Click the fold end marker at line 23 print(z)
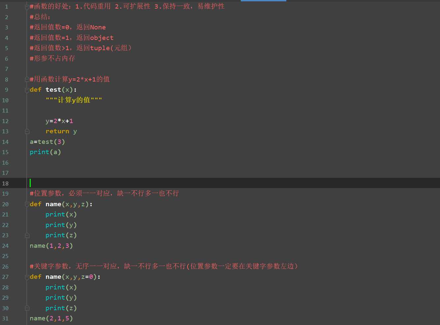This screenshot has width=440, height=325. (27, 236)
